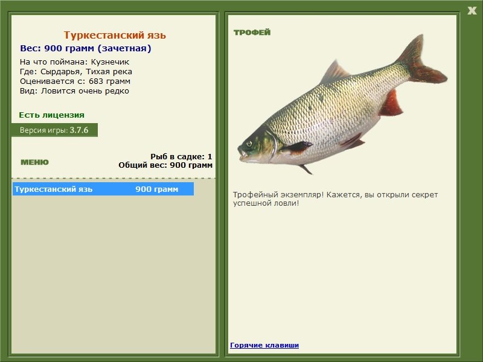Click the Трофейный экземпляр description text
Screen dimensions: 483x362
pos(336,199)
